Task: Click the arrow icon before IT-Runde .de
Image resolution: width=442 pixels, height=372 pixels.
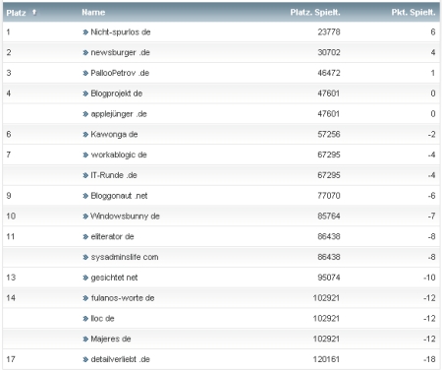Action: (85, 175)
